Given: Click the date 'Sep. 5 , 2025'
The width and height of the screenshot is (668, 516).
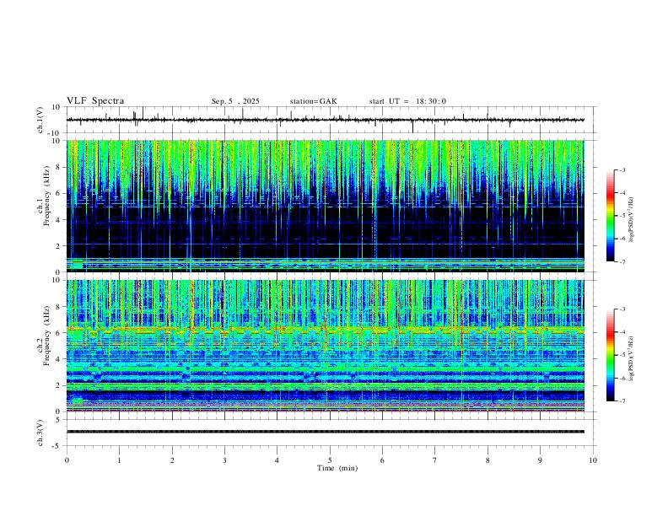Looking at the screenshot, I should point(235,101).
